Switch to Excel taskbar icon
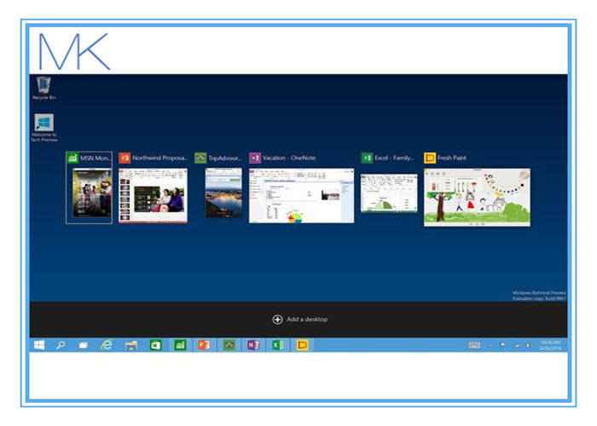The image size is (597, 426). [277, 345]
